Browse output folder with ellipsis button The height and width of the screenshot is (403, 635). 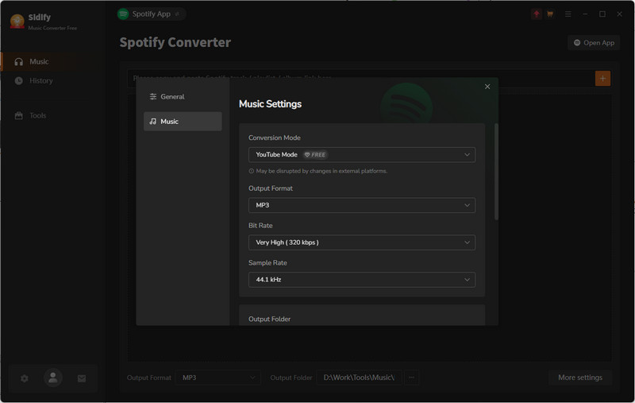pyautogui.click(x=411, y=378)
